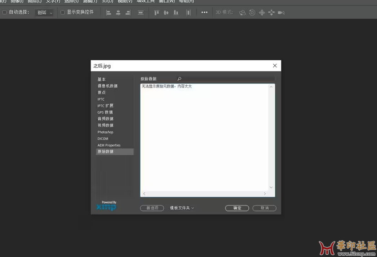
Task: Select the 3D zoom video camera icon
Action: point(281,12)
